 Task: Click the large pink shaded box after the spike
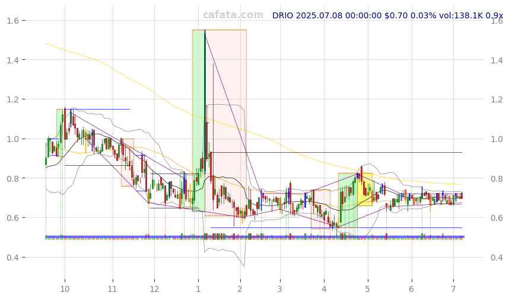225,123
